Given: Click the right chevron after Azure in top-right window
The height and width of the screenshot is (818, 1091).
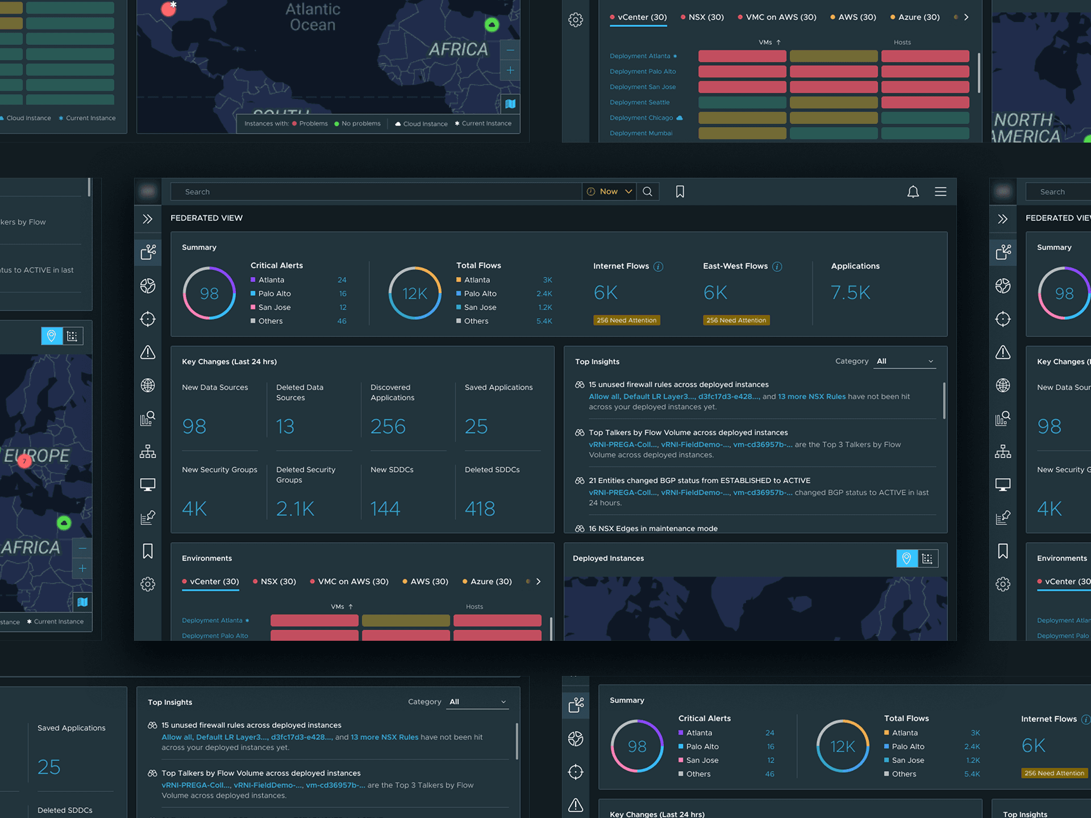Looking at the screenshot, I should tap(967, 17).
